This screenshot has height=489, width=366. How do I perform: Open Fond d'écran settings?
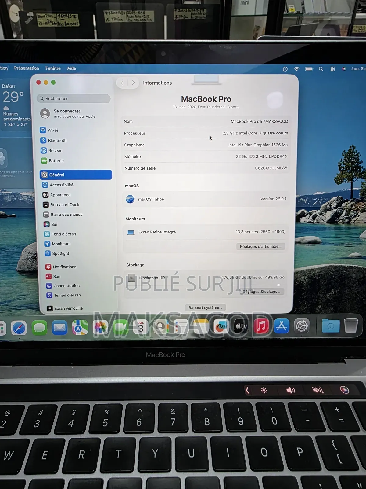pos(60,234)
